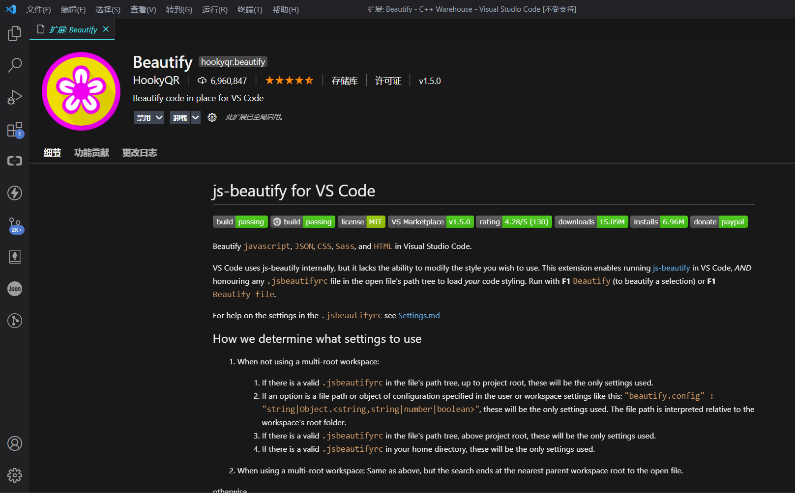Open the 文件(F) menu

tap(38, 9)
